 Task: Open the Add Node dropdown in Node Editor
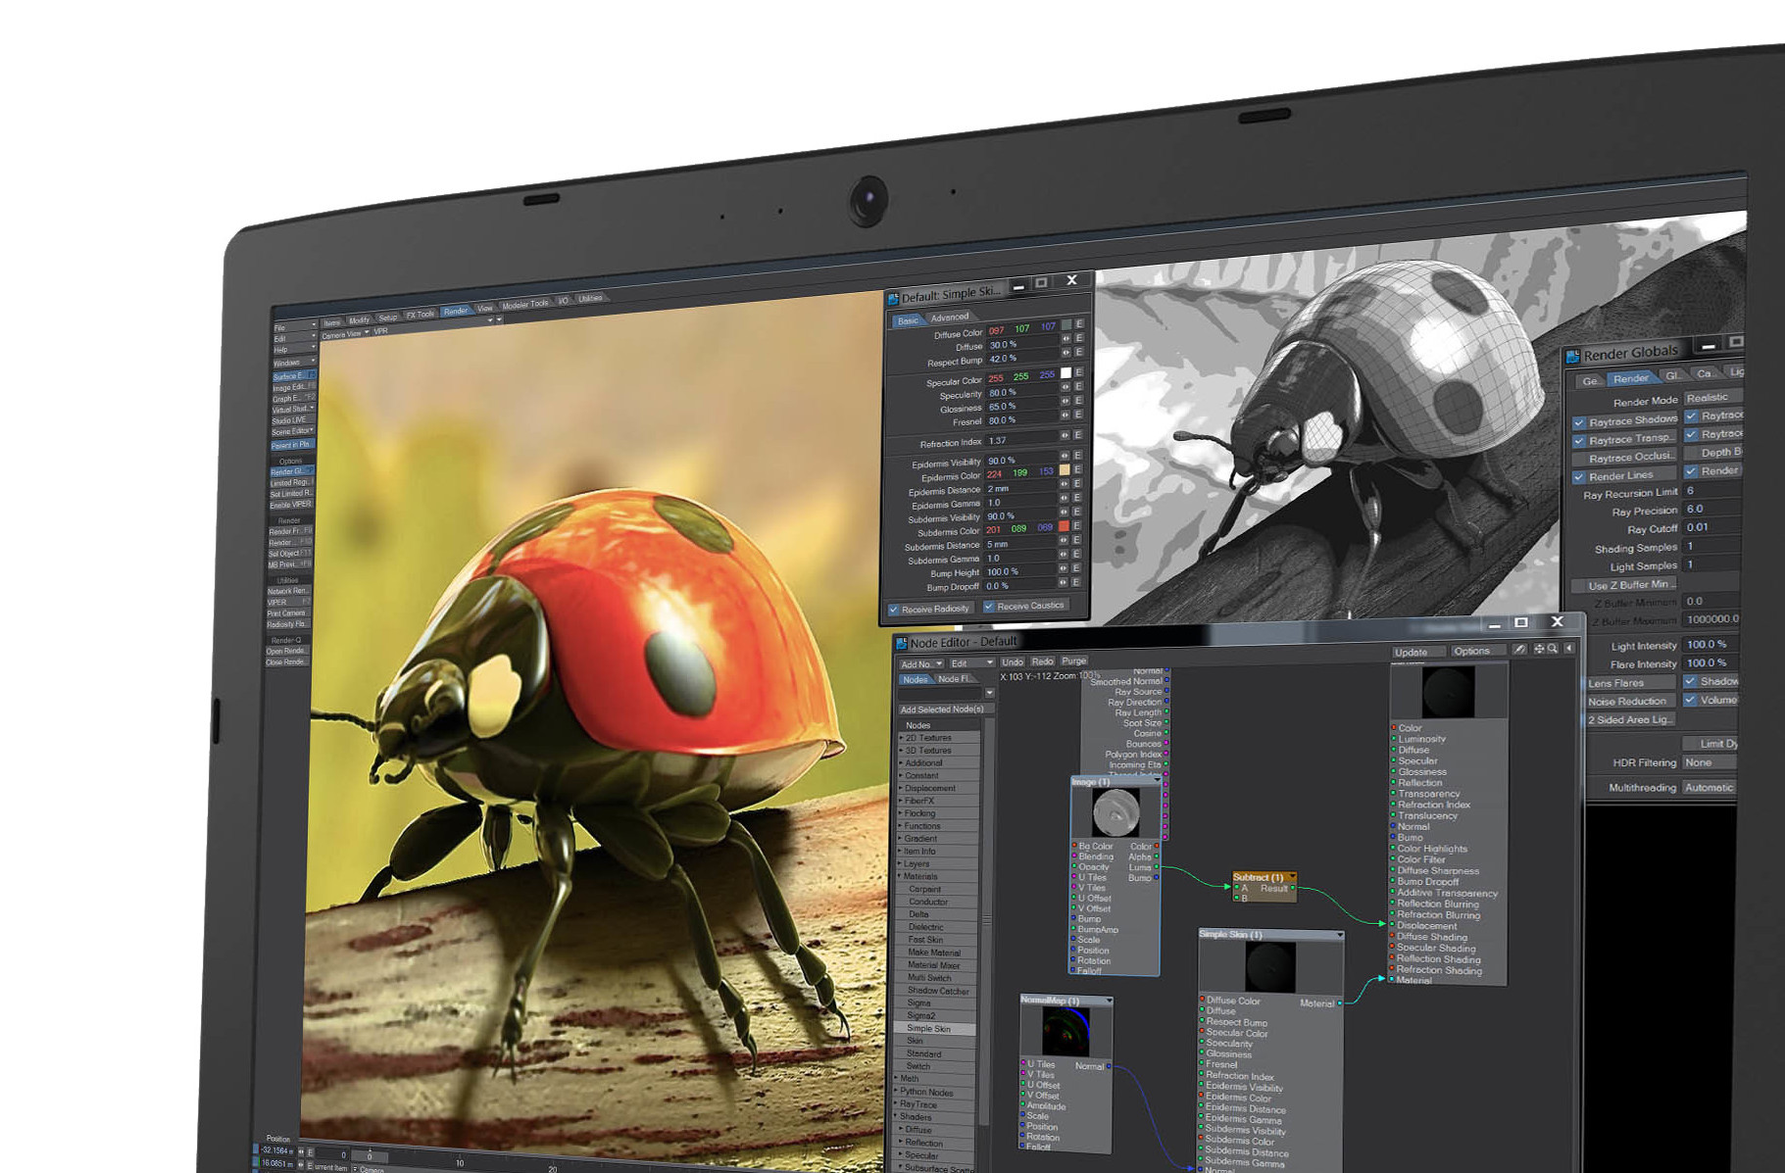pyautogui.click(x=921, y=664)
